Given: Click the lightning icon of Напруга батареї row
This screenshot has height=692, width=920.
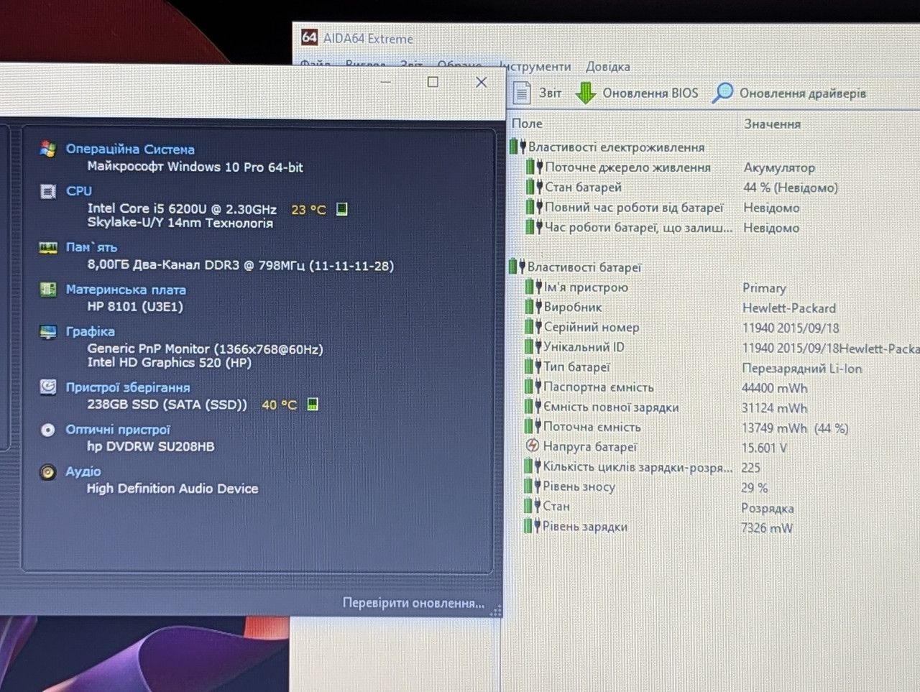Looking at the screenshot, I should [x=532, y=446].
